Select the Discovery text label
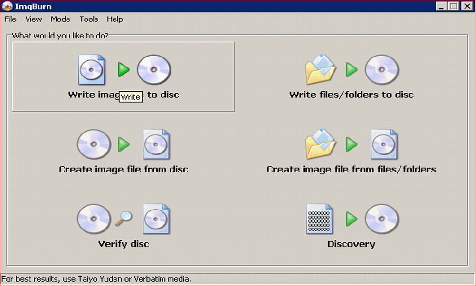The image size is (476, 286). click(351, 244)
